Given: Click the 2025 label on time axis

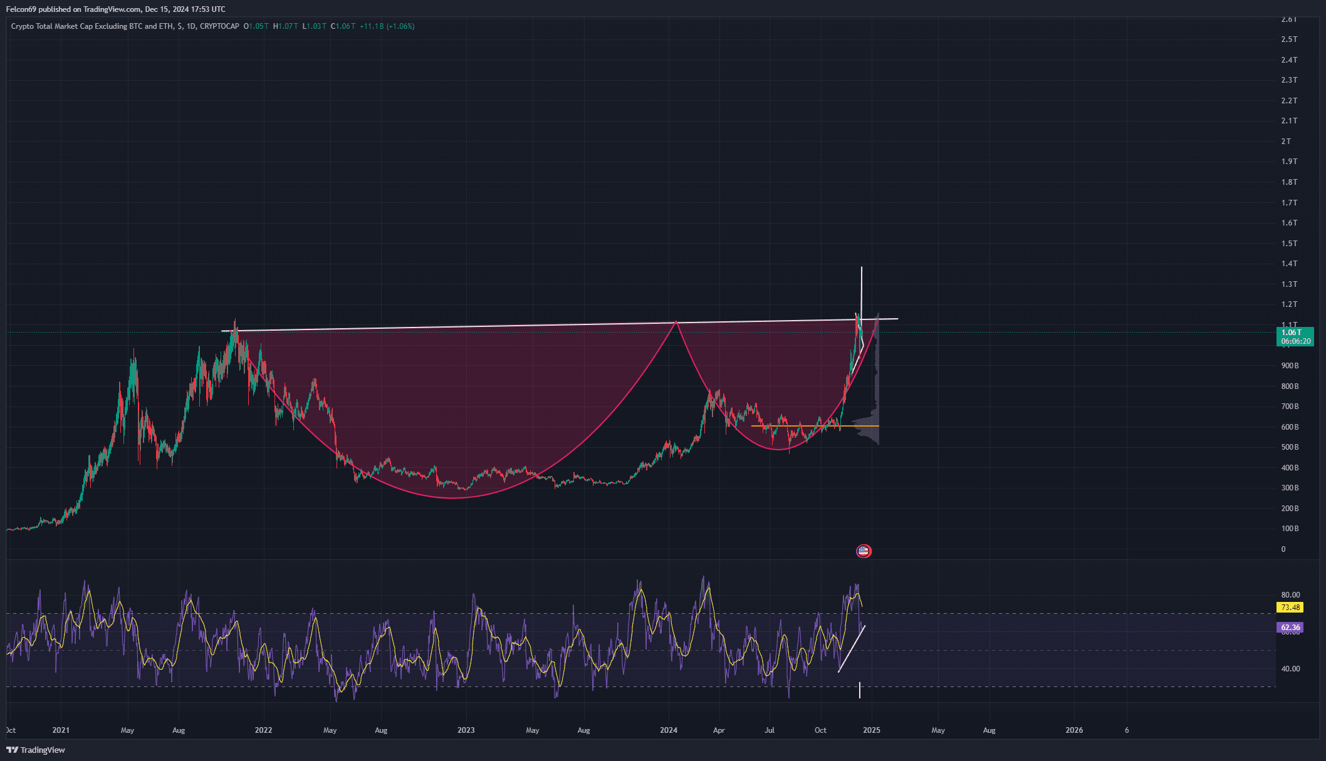Looking at the screenshot, I should 872,730.
